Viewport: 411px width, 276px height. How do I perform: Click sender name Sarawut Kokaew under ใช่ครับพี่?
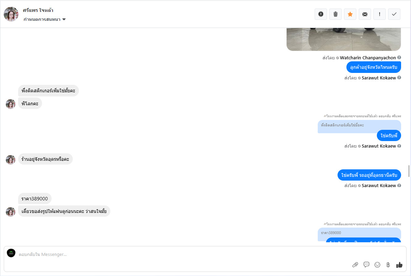point(379,146)
